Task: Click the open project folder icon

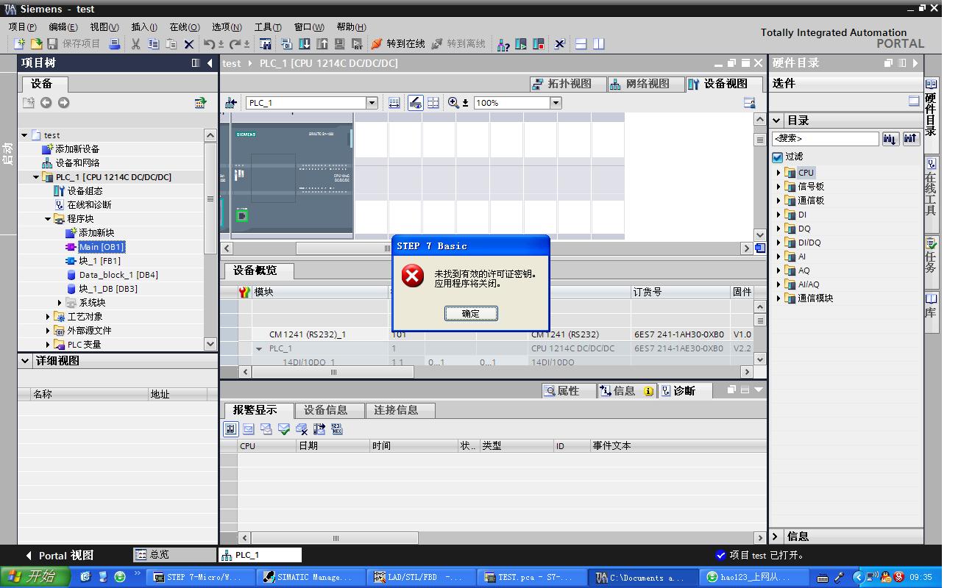Action: click(x=35, y=44)
